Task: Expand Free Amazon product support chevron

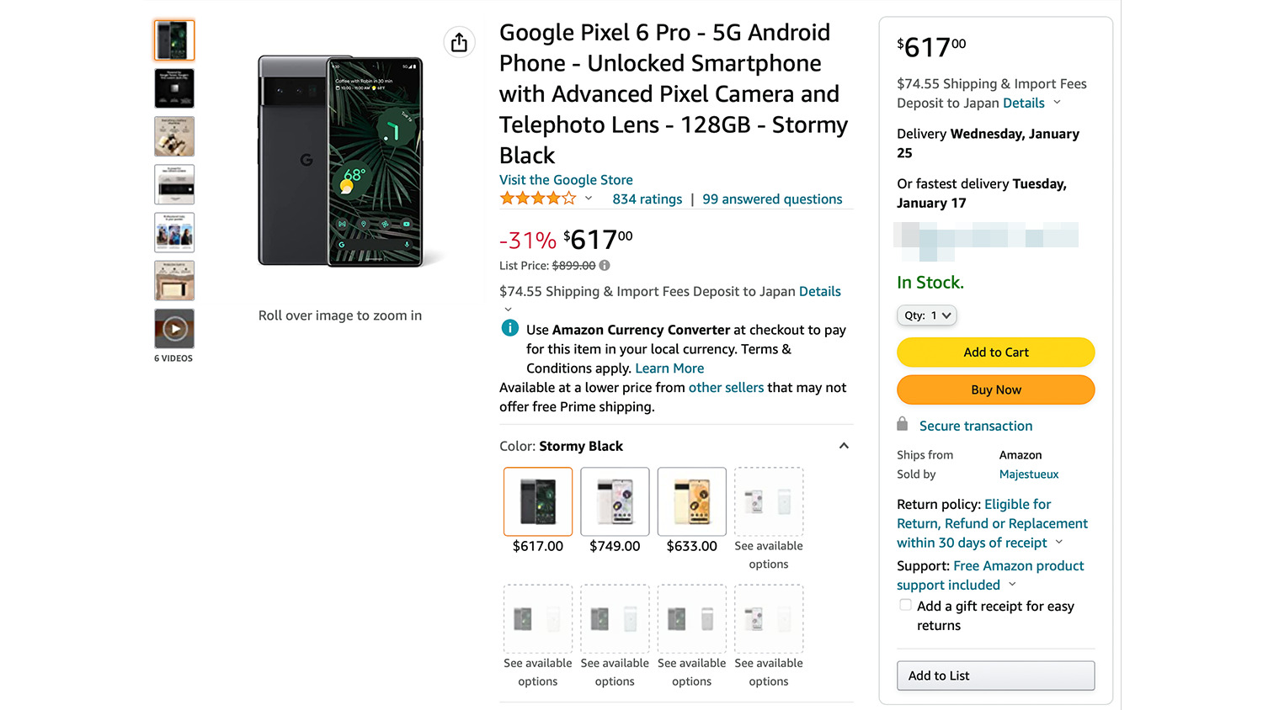Action: 1012,585
